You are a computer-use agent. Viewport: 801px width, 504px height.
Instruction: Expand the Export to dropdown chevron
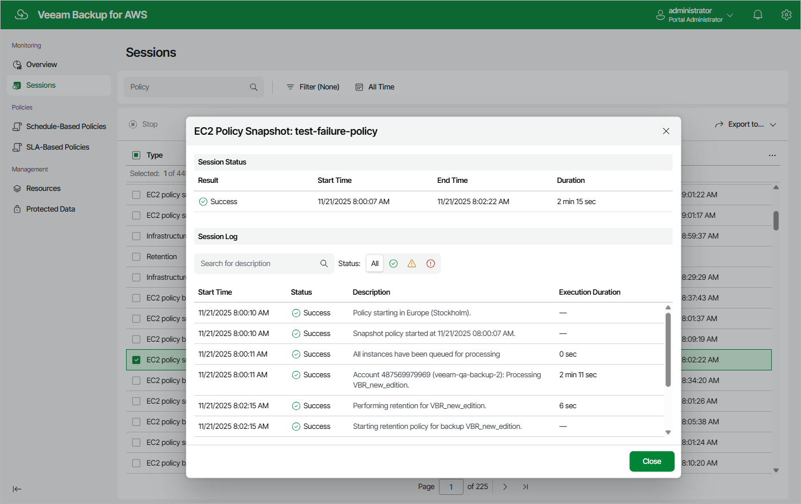click(x=773, y=124)
